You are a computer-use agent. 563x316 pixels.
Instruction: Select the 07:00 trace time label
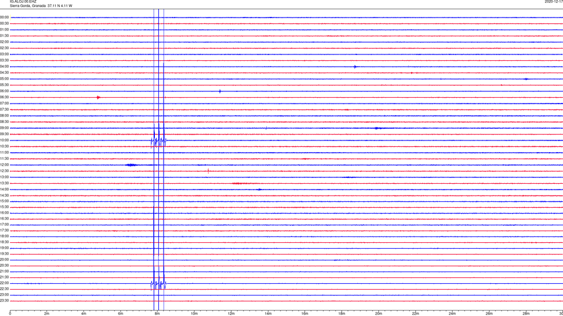pyautogui.click(x=4, y=104)
